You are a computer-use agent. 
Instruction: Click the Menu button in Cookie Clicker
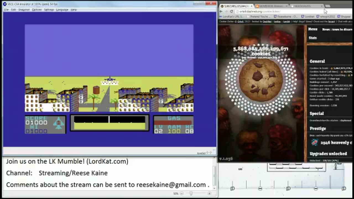313,29
